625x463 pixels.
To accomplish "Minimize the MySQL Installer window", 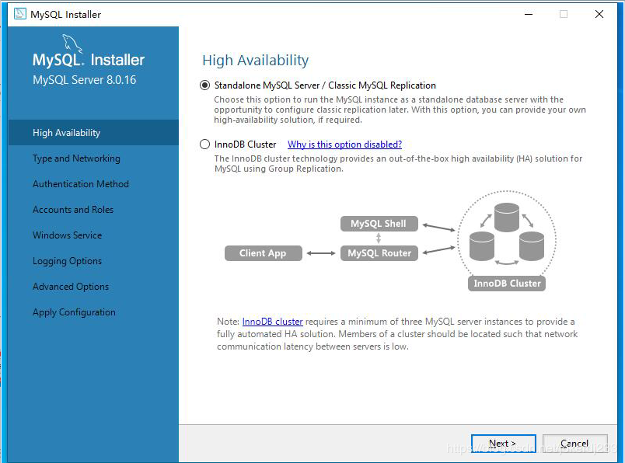I will [x=529, y=14].
